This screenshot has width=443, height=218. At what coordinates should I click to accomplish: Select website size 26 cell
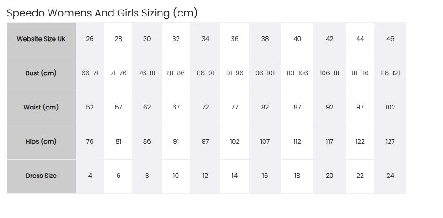coord(90,40)
